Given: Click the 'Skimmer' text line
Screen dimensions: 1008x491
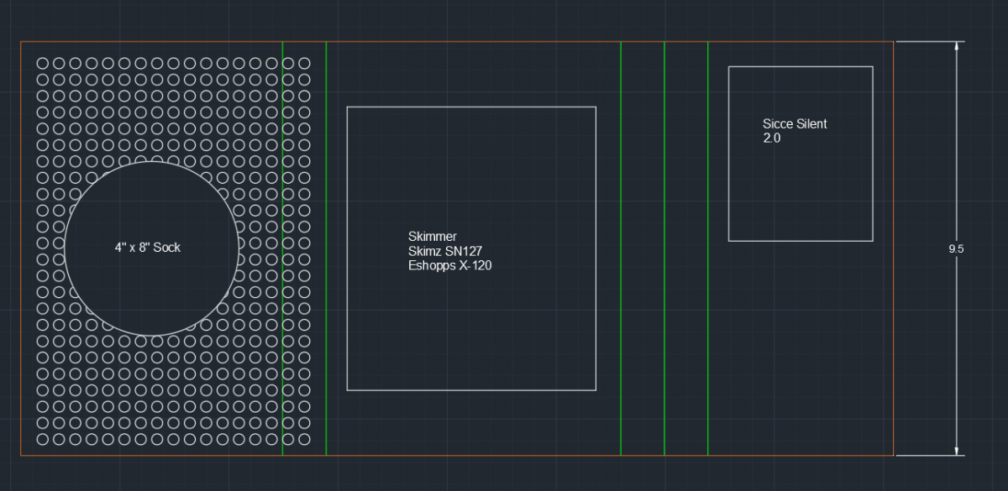Looking at the screenshot, I should [433, 237].
